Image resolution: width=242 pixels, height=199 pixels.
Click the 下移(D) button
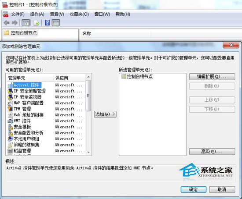point(212,110)
